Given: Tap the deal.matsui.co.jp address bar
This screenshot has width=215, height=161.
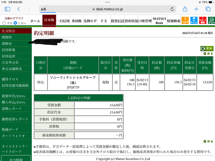Looking at the screenshot, I should coord(107,9).
